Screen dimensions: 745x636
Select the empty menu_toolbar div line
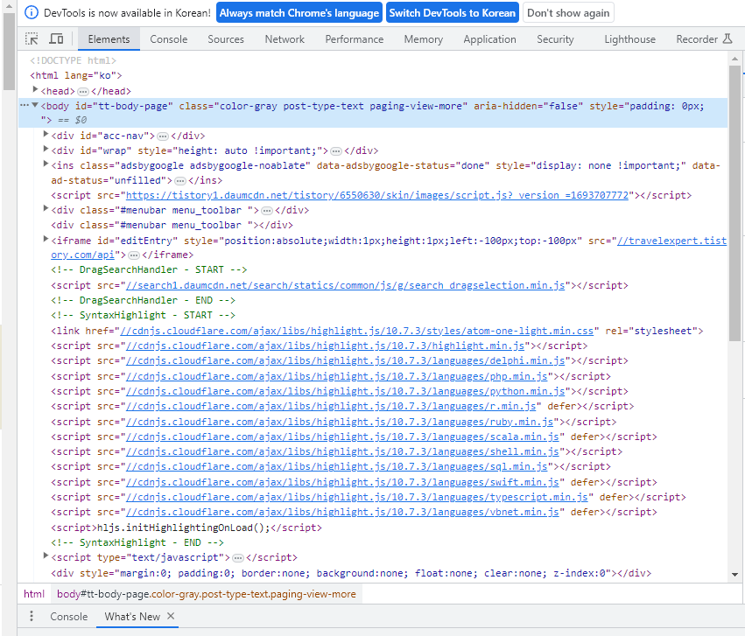[x=172, y=225]
